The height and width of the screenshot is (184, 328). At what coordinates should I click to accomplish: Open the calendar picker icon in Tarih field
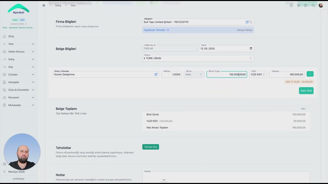point(251,49)
